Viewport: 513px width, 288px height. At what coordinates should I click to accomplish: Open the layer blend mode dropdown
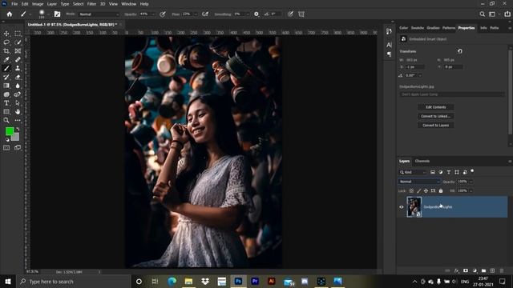[x=419, y=182]
